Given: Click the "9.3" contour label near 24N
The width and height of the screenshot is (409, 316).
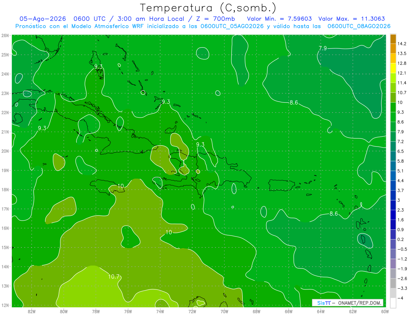Looking at the screenshot, I should (99, 66).
